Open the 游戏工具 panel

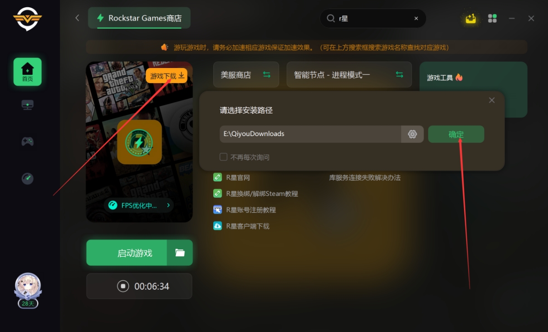[473, 90]
